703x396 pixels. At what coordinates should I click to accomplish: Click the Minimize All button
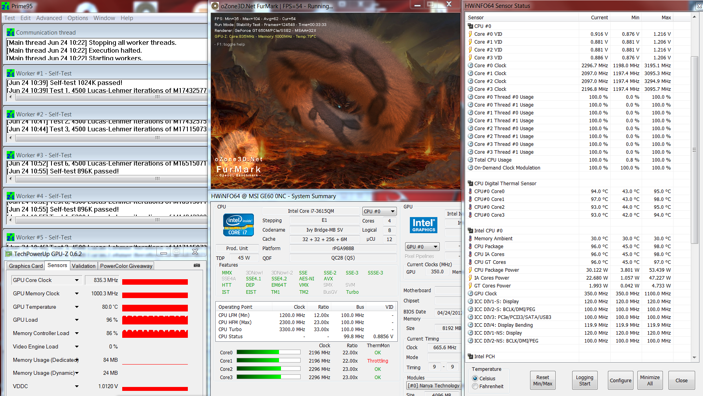[x=650, y=380]
